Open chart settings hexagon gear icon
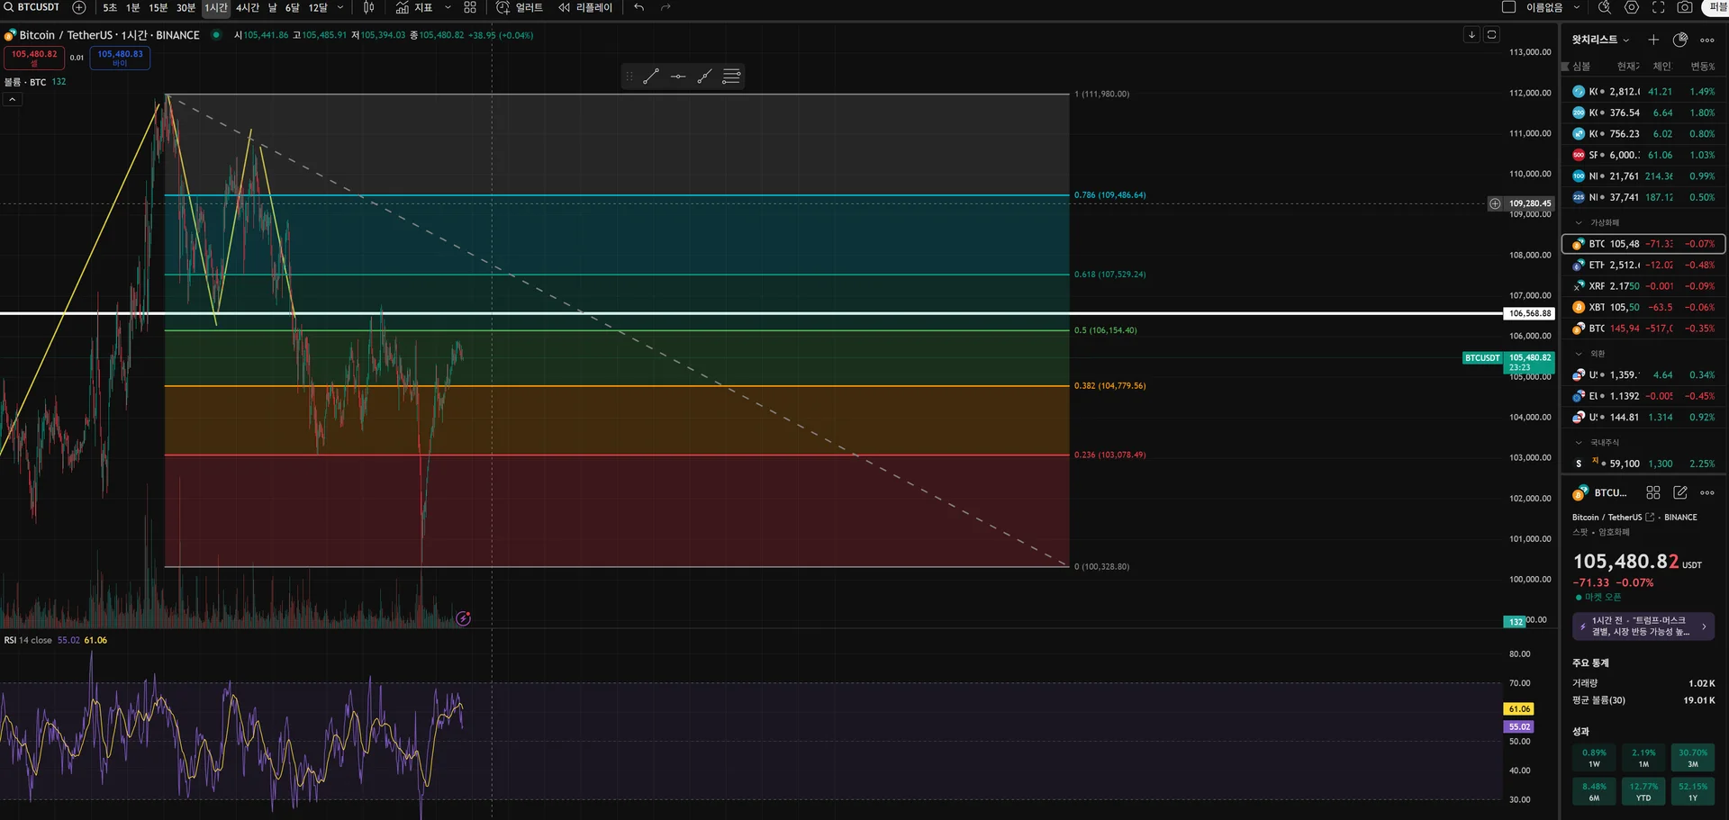The width and height of the screenshot is (1729, 820). pos(1631,7)
